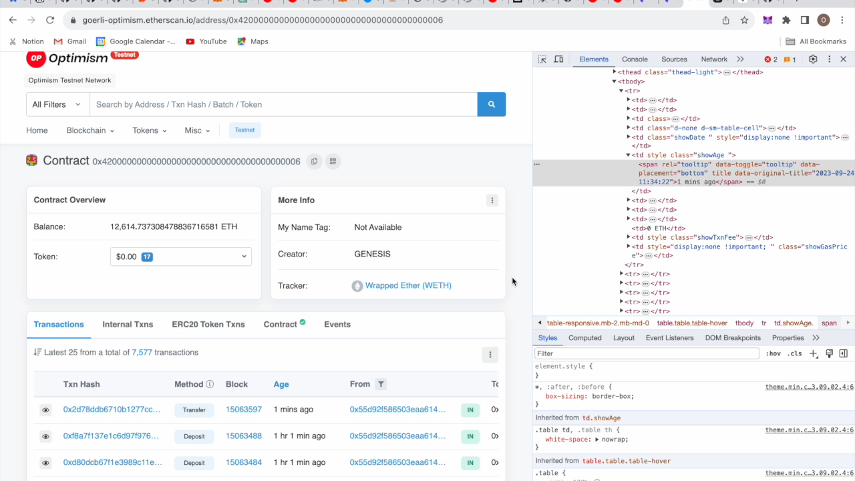This screenshot has height=481, width=855.
Task: Expand the thead element node
Action: pos(615,71)
